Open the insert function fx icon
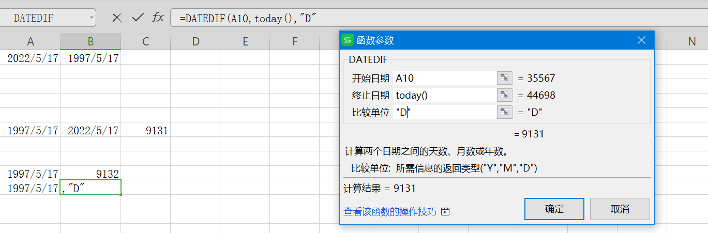This screenshot has height=233, width=708. click(158, 18)
